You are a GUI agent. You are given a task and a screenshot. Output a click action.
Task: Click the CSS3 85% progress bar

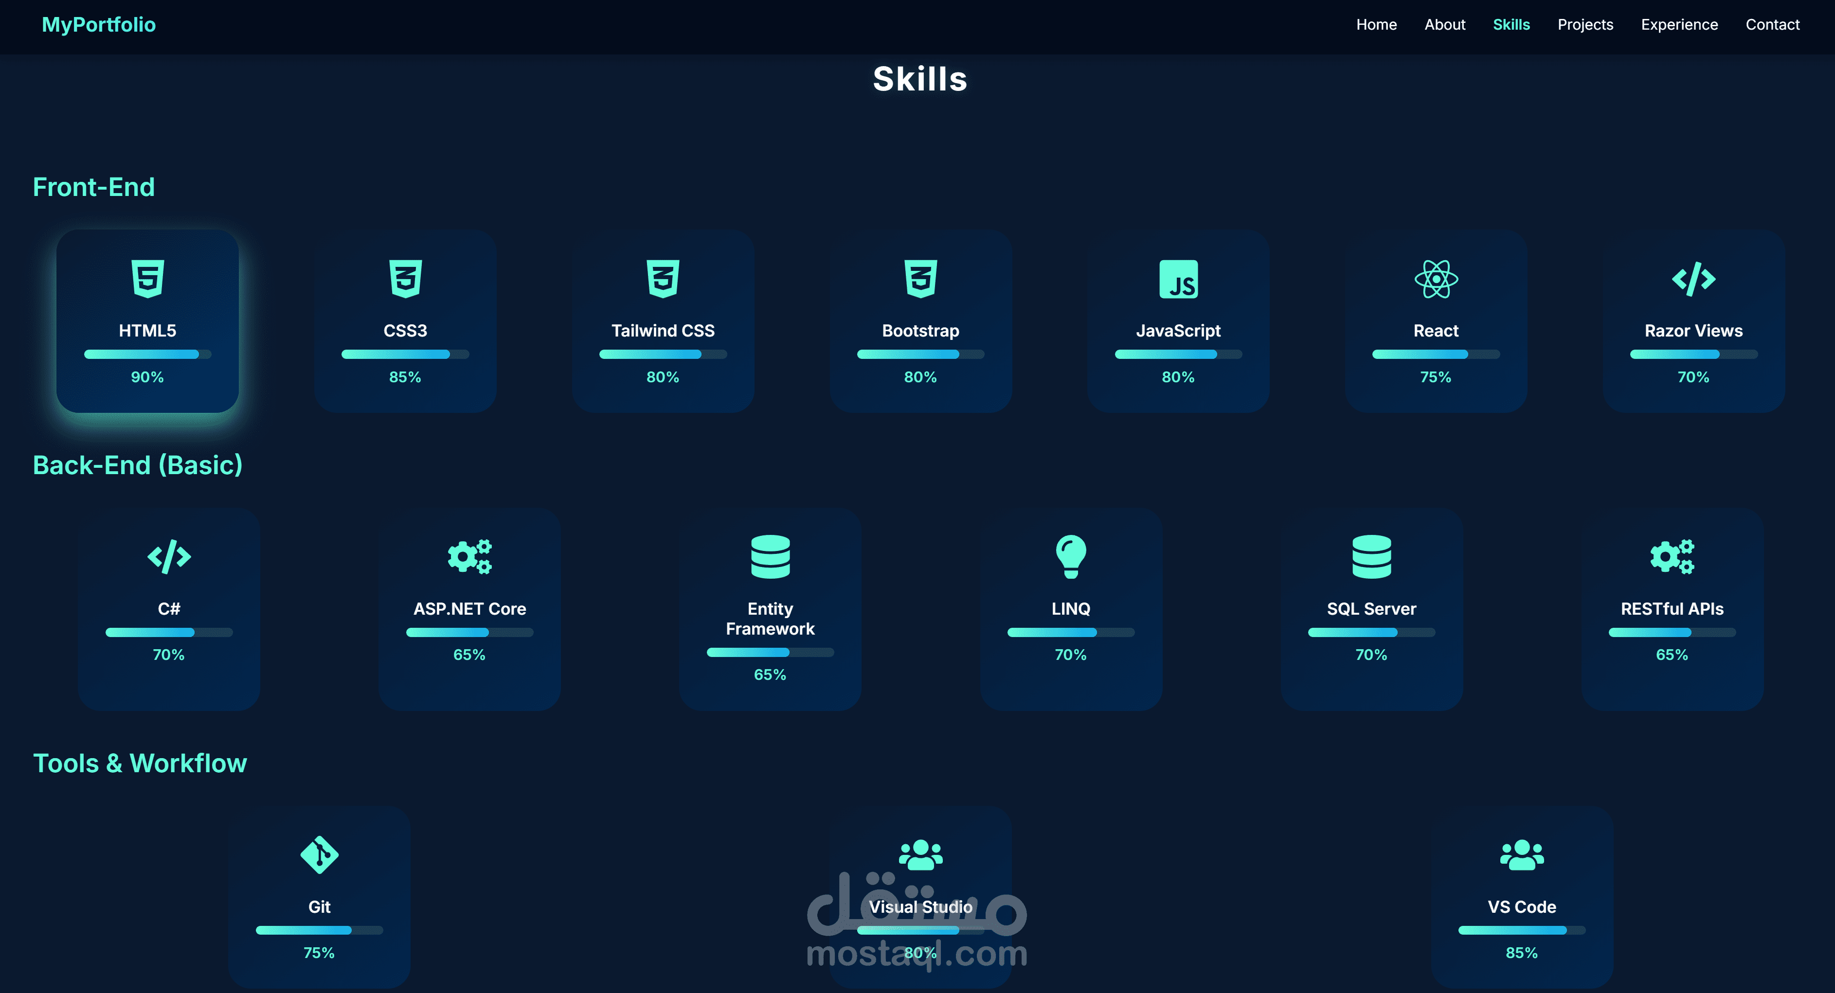tap(405, 355)
